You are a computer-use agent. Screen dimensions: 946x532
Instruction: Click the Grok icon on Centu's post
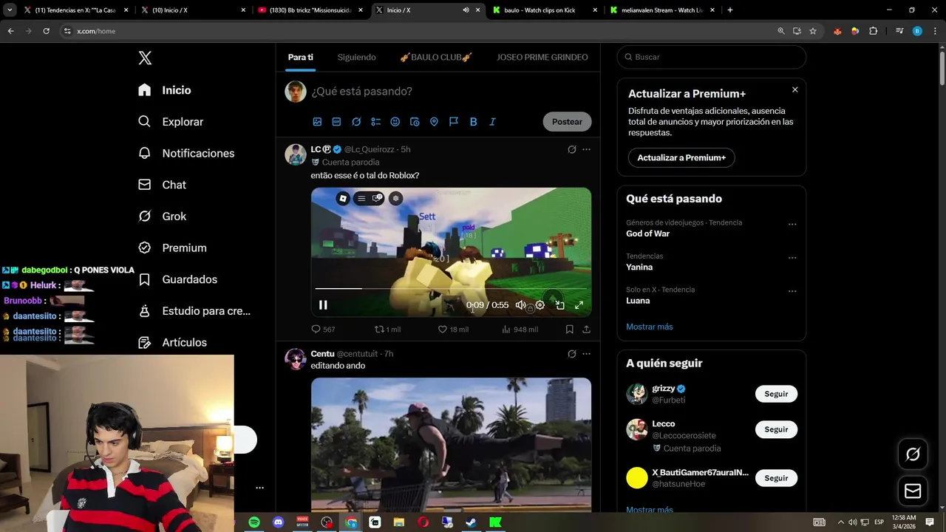tap(571, 354)
